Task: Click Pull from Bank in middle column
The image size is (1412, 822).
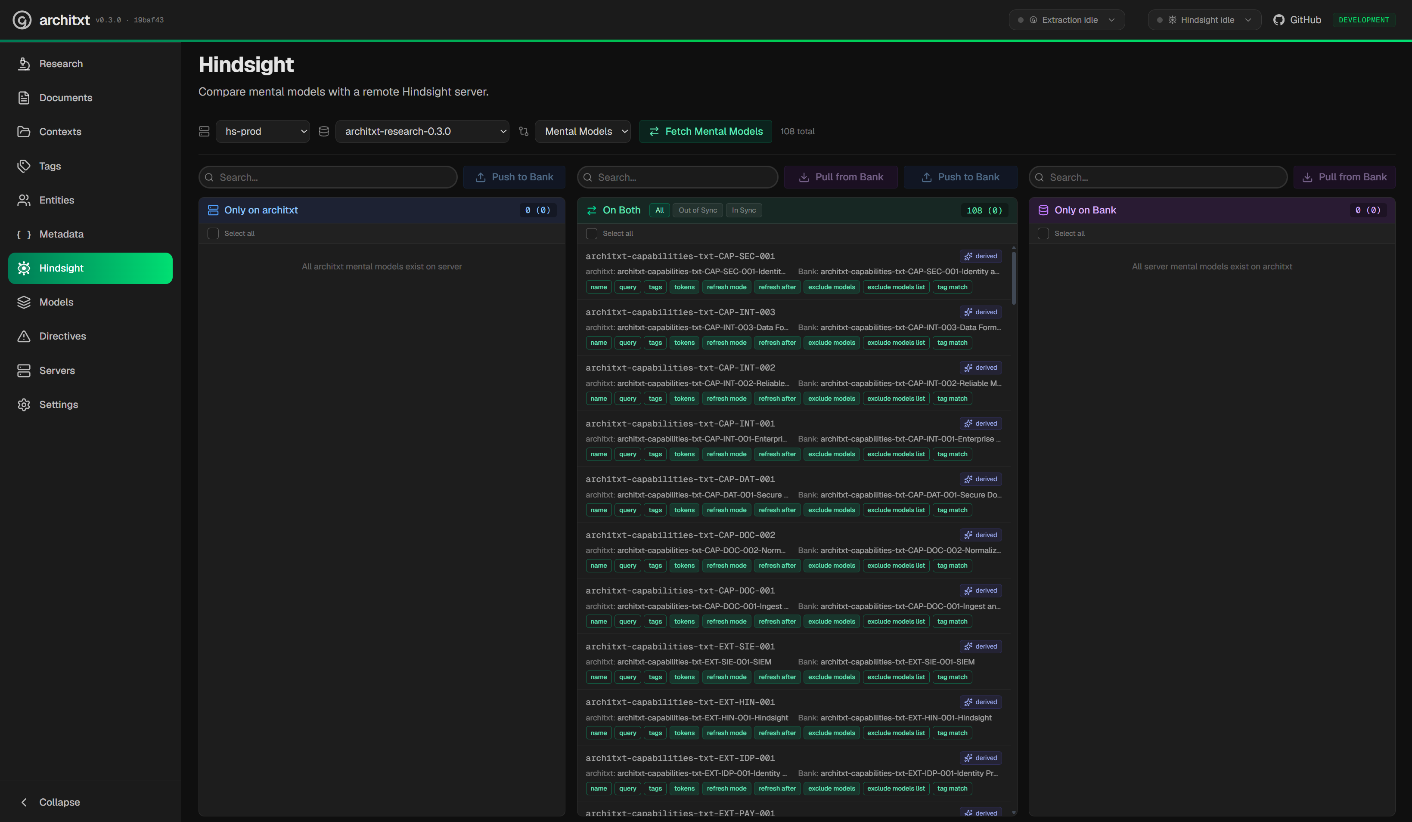Action: (x=841, y=177)
